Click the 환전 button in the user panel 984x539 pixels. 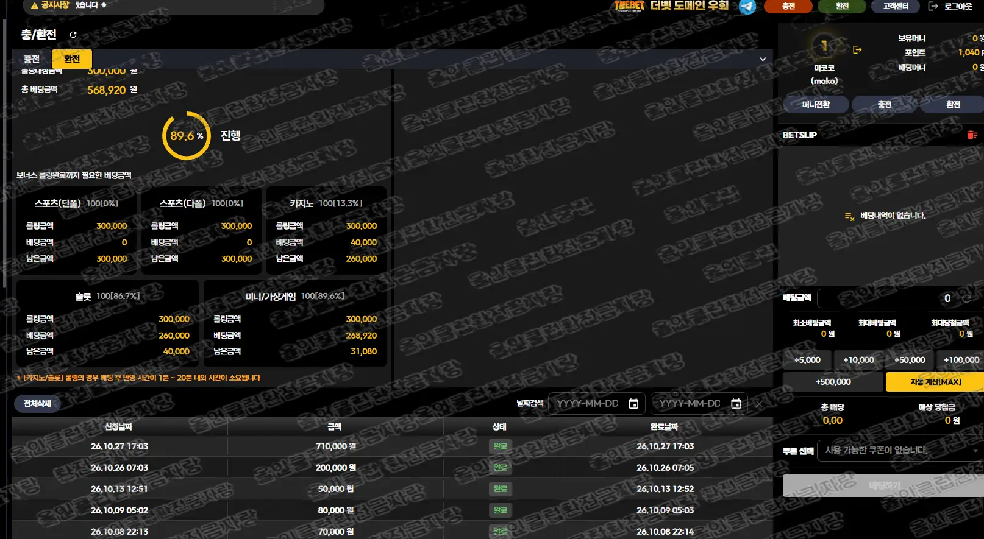point(953,105)
